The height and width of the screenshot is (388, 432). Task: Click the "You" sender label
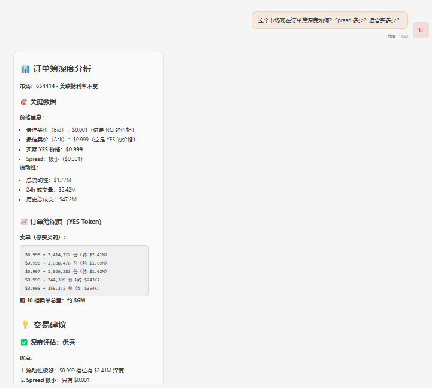tap(391, 37)
